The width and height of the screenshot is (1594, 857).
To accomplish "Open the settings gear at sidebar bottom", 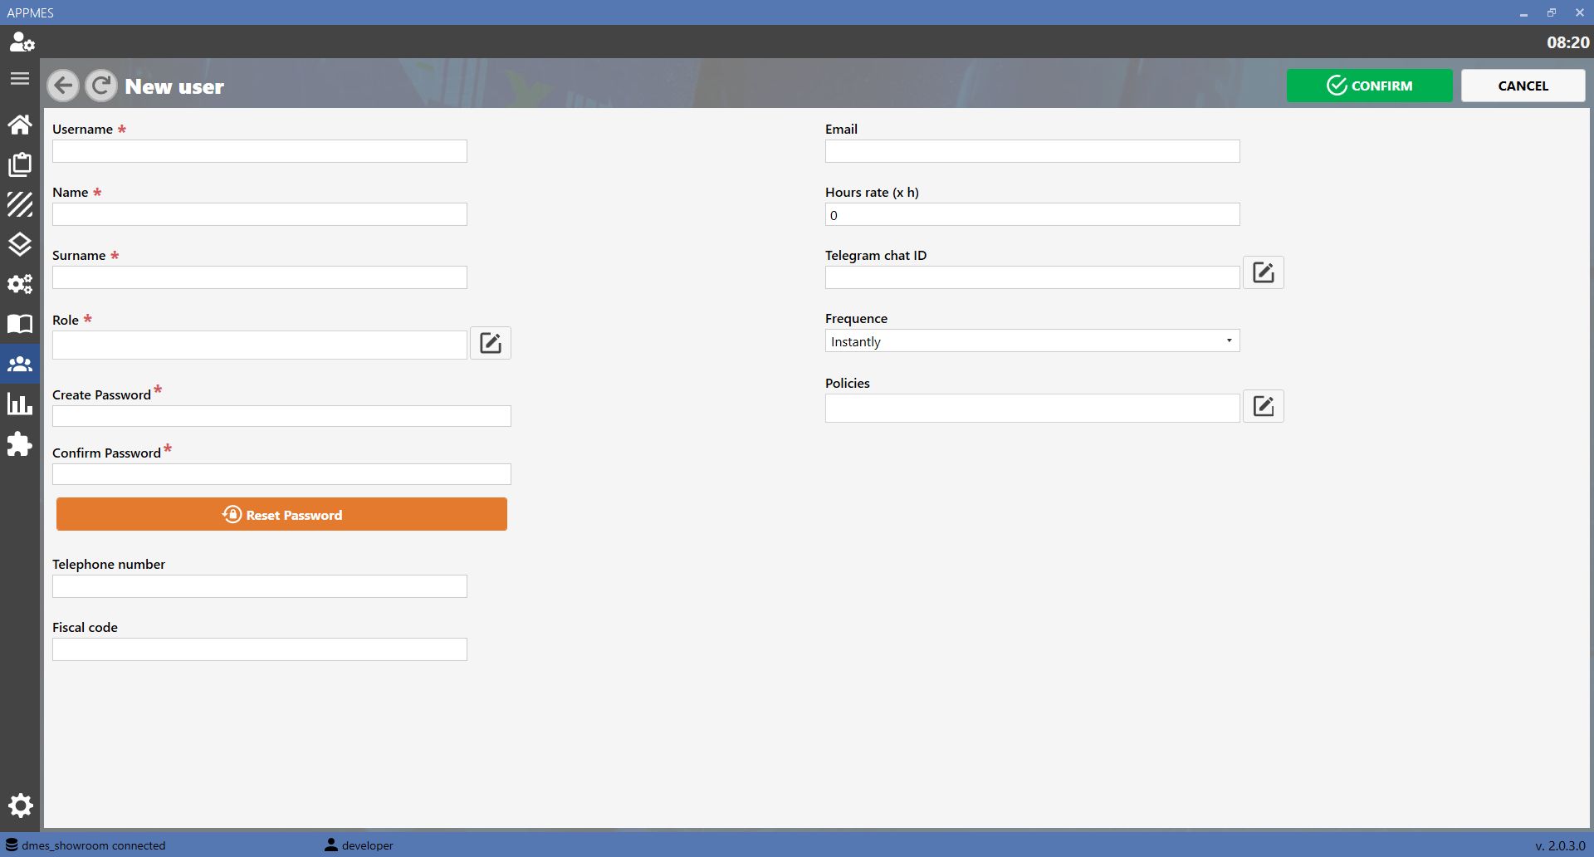I will [x=20, y=806].
